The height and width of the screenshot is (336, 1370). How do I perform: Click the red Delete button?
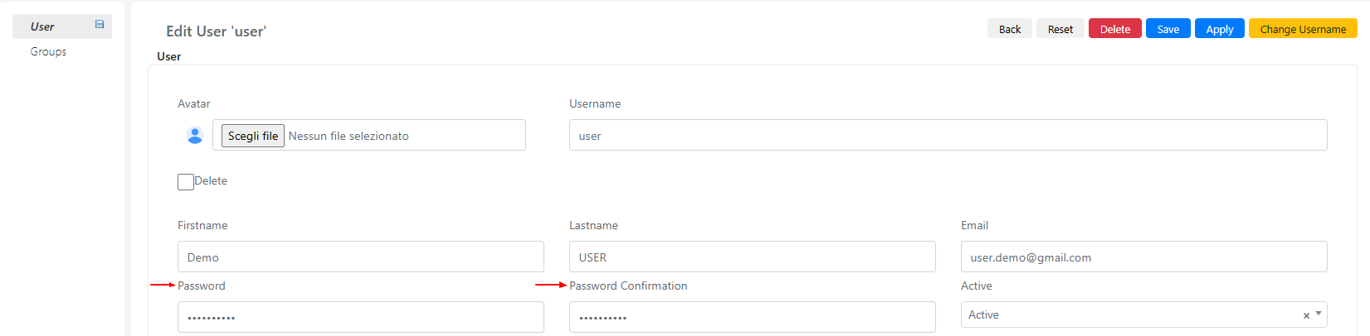(1115, 29)
